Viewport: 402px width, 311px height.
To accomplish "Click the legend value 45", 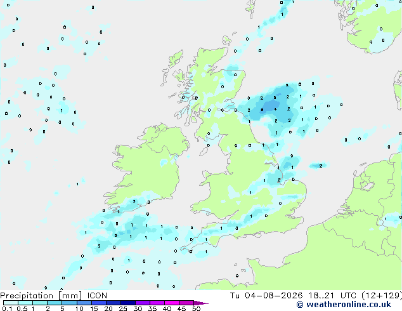I will (x=181, y=308).
